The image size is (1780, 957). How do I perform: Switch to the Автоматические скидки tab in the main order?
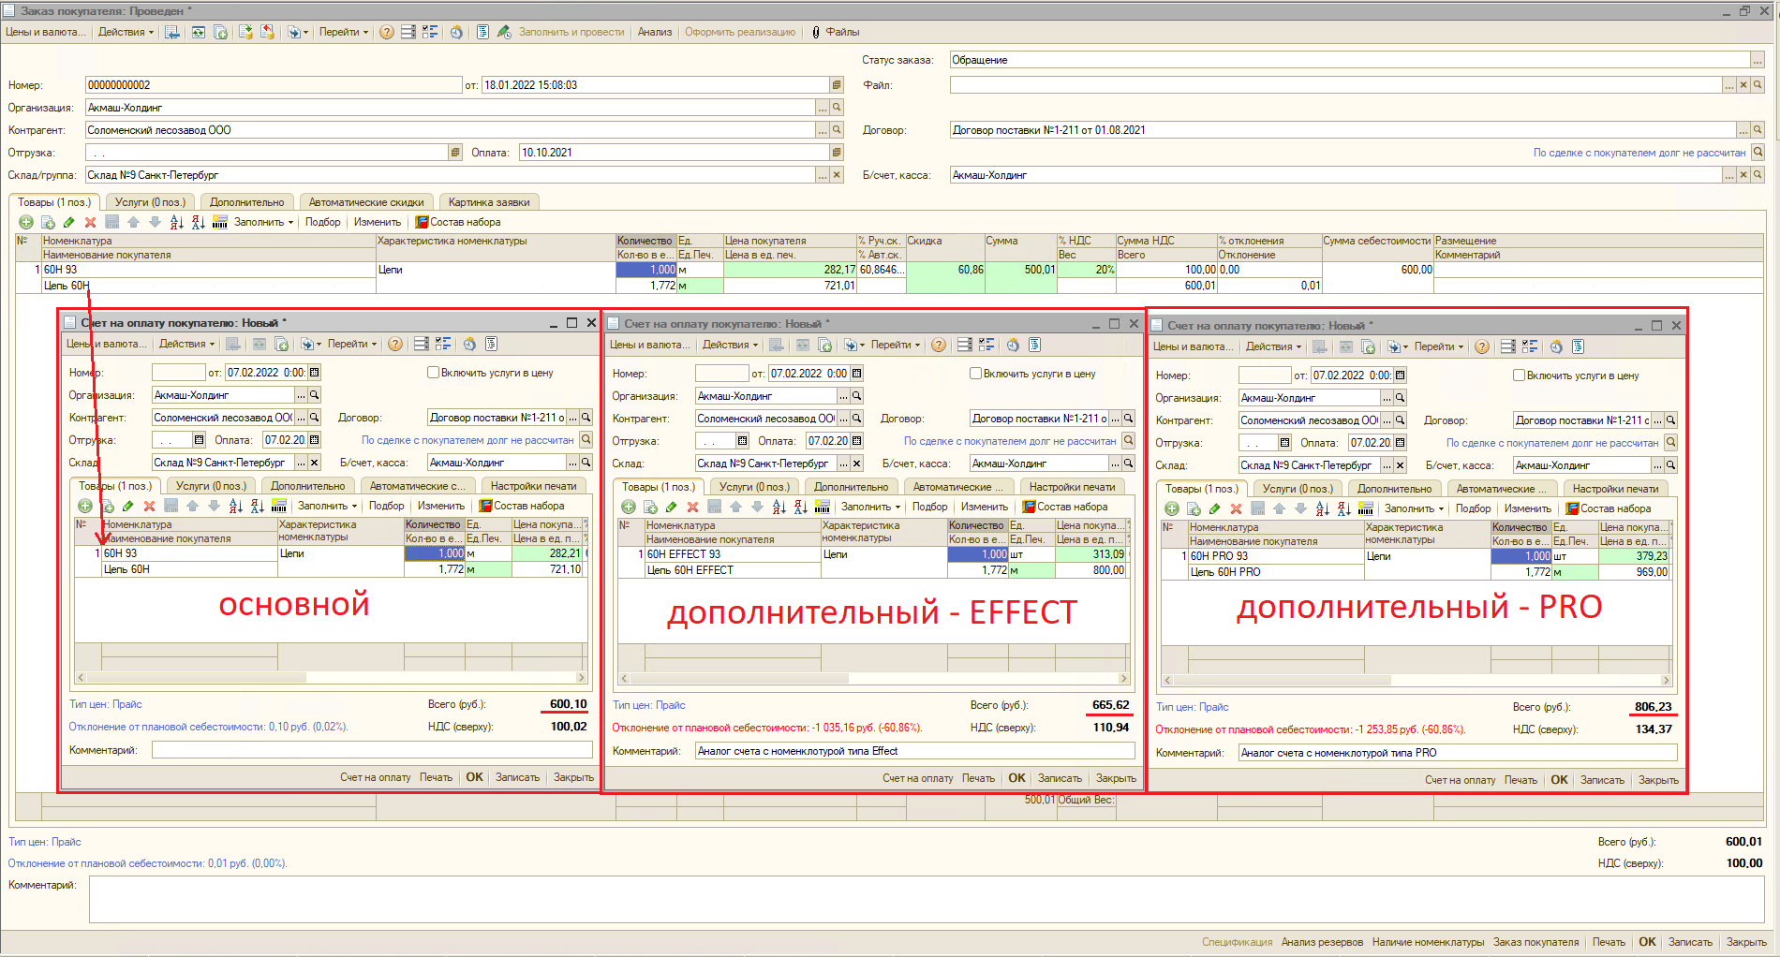pyautogui.click(x=366, y=202)
